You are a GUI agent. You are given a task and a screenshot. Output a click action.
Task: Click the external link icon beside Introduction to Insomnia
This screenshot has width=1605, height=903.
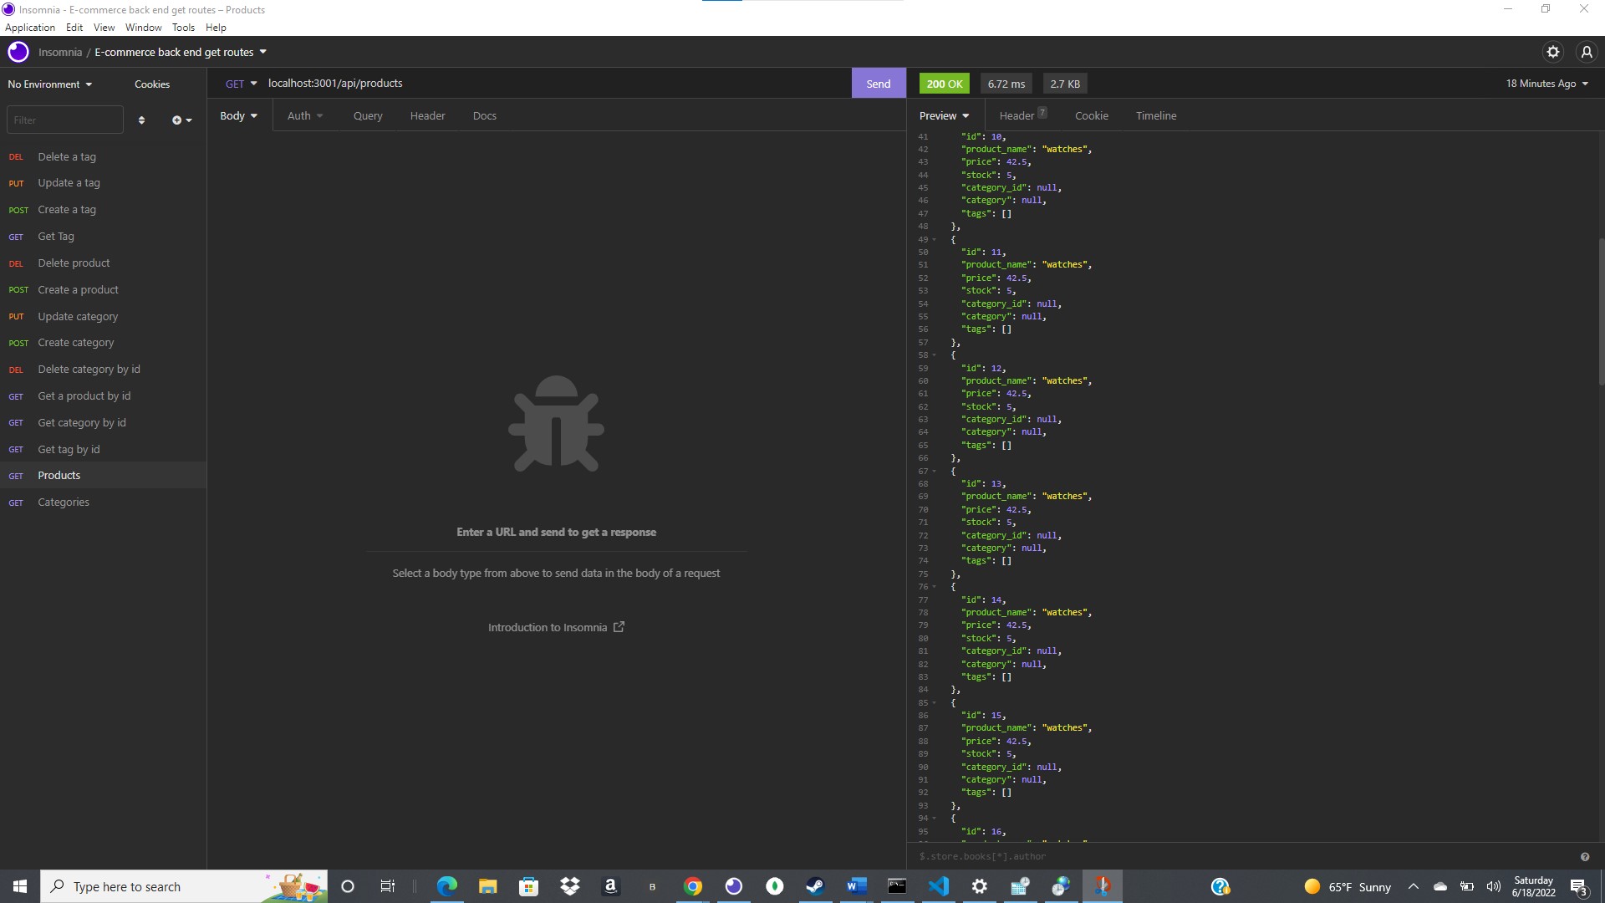(619, 627)
